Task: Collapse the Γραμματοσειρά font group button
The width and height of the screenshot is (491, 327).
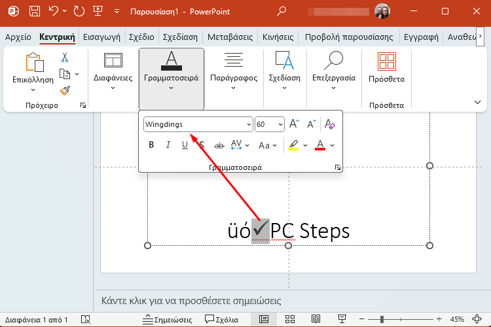Action: click(172, 78)
